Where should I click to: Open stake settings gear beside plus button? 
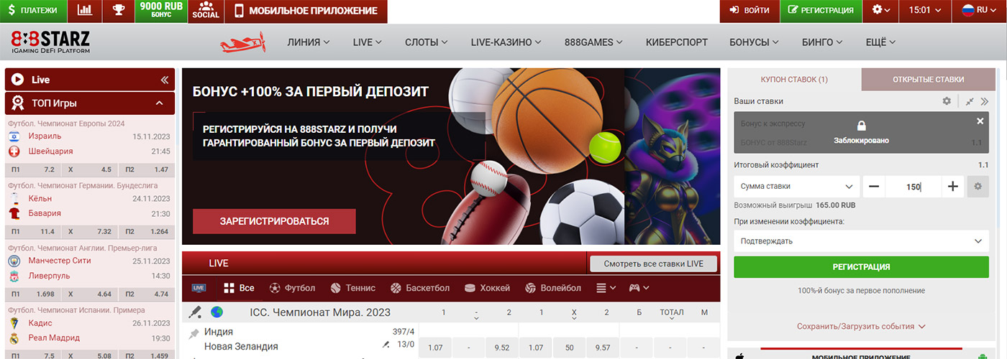tap(978, 187)
